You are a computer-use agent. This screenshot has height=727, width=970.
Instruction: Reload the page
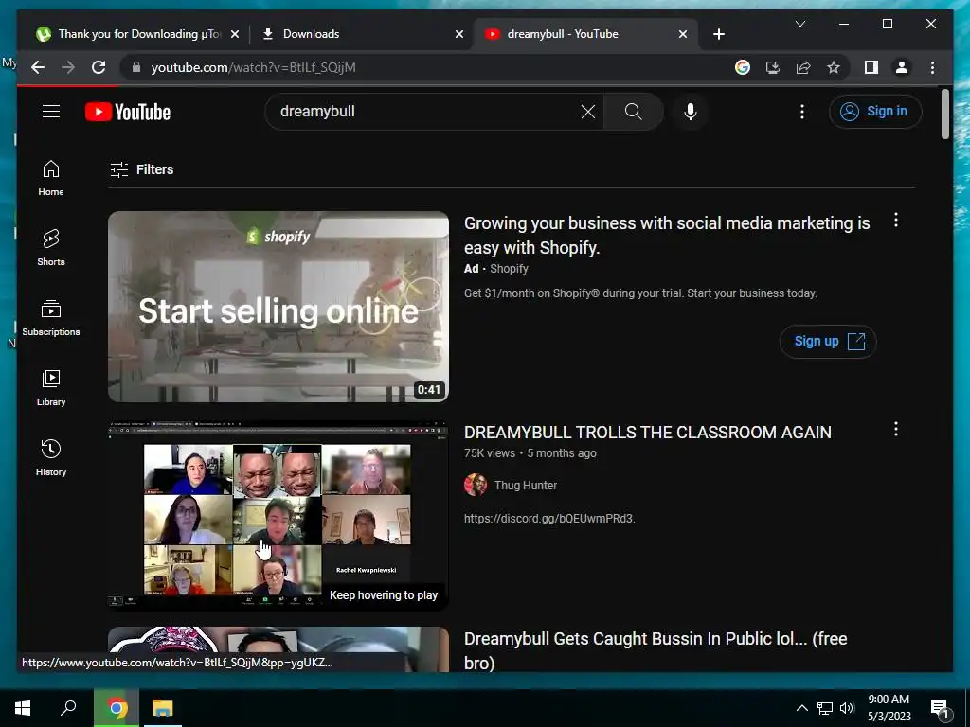click(99, 67)
